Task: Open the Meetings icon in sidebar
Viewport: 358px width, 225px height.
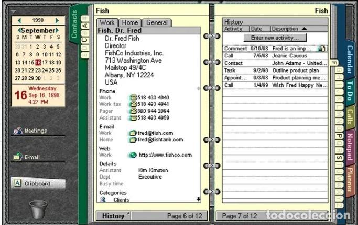Action: 18,131
